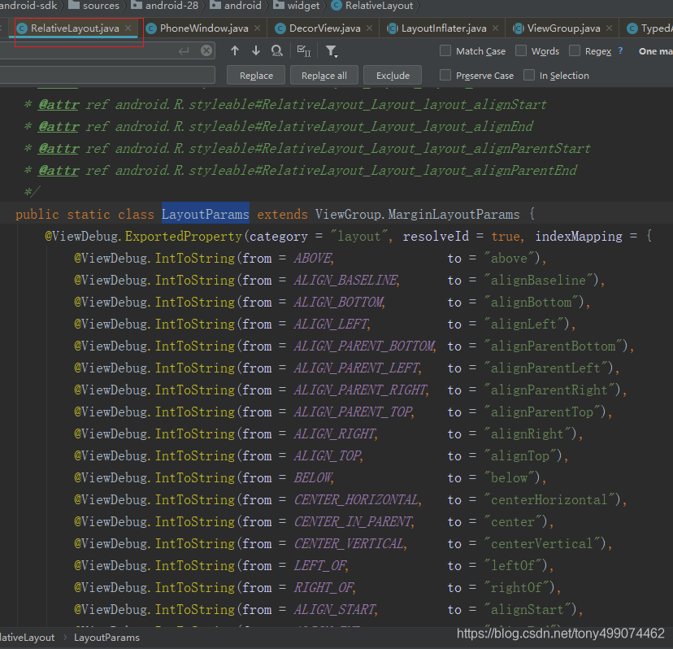Screen dimensions: 673x649
Task: Click the resolveId attribute name
Action: 436,236
